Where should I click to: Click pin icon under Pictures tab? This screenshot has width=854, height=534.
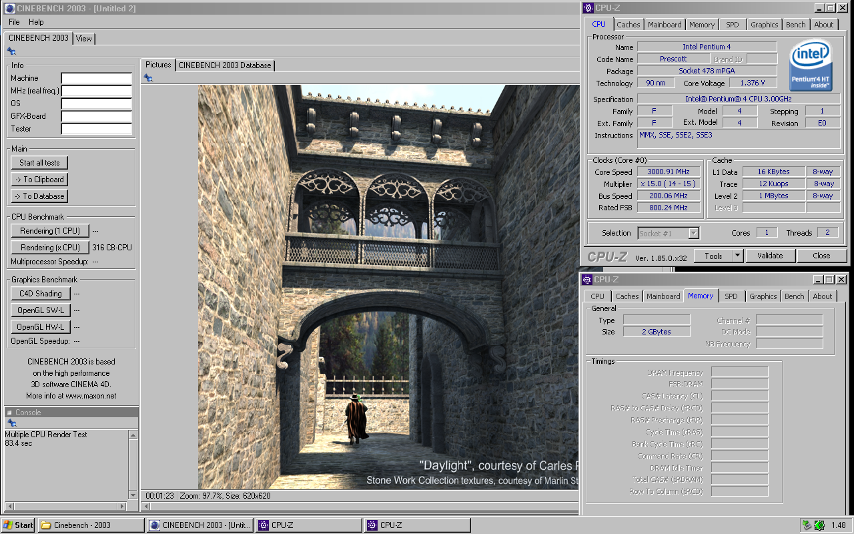pos(148,78)
